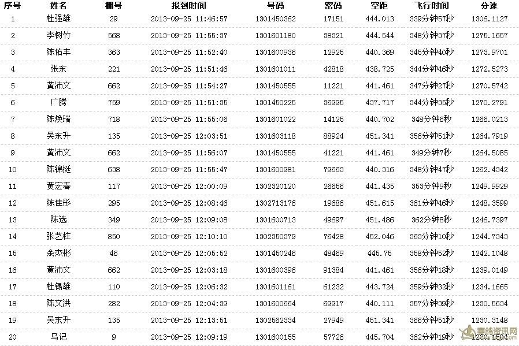Click the name 余杰彬
Image resolution: width=519 pixels, height=346 pixels.
[x=58, y=254]
